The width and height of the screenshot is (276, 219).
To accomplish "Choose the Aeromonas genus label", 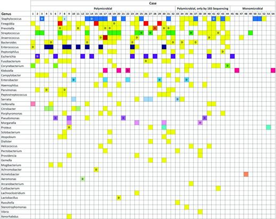I will tap(8, 179).
